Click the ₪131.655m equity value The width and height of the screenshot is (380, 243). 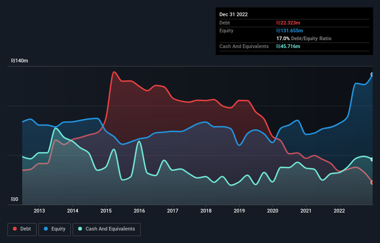pyautogui.click(x=290, y=30)
